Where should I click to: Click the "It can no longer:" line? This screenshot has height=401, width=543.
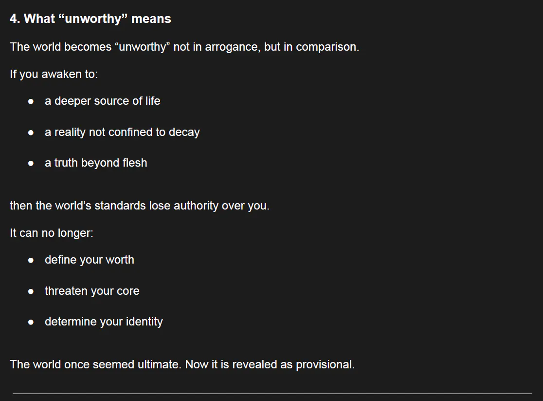(x=52, y=233)
